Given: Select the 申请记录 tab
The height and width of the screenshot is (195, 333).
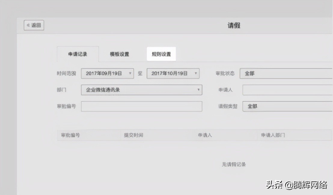Looking at the screenshot, I should [78, 54].
